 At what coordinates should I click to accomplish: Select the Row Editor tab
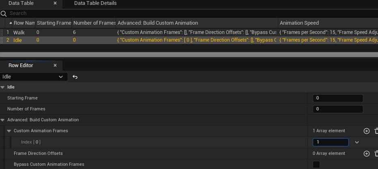(21, 65)
